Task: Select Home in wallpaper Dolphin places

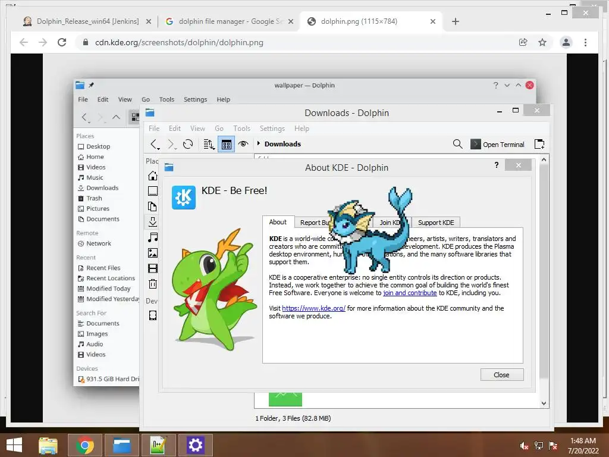Action: click(x=91, y=156)
